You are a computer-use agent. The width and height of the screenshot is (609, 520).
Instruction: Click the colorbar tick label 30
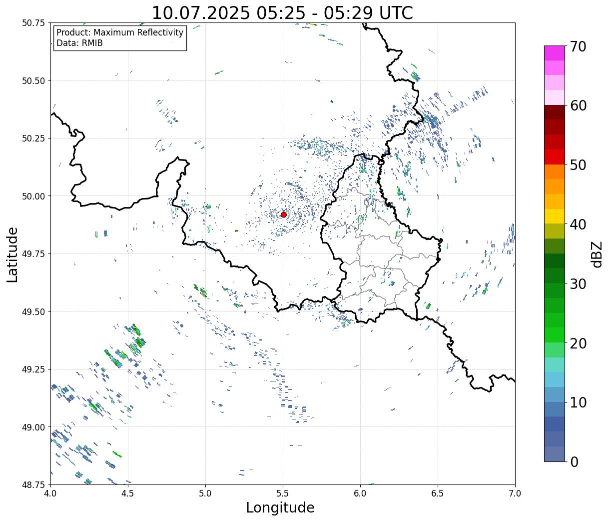coord(578,284)
